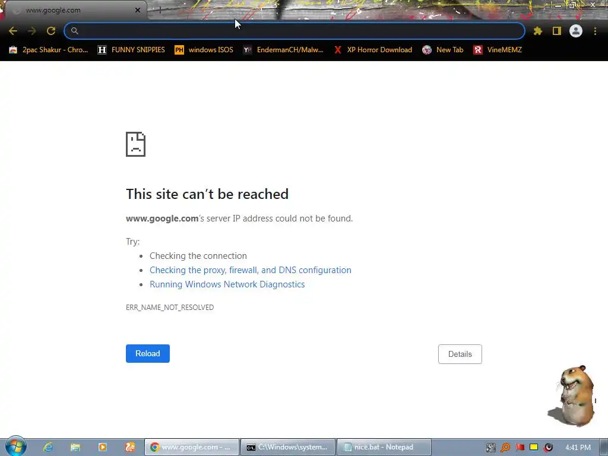Click the sad page error icon
Image resolution: width=608 pixels, height=456 pixels.
[x=136, y=144]
